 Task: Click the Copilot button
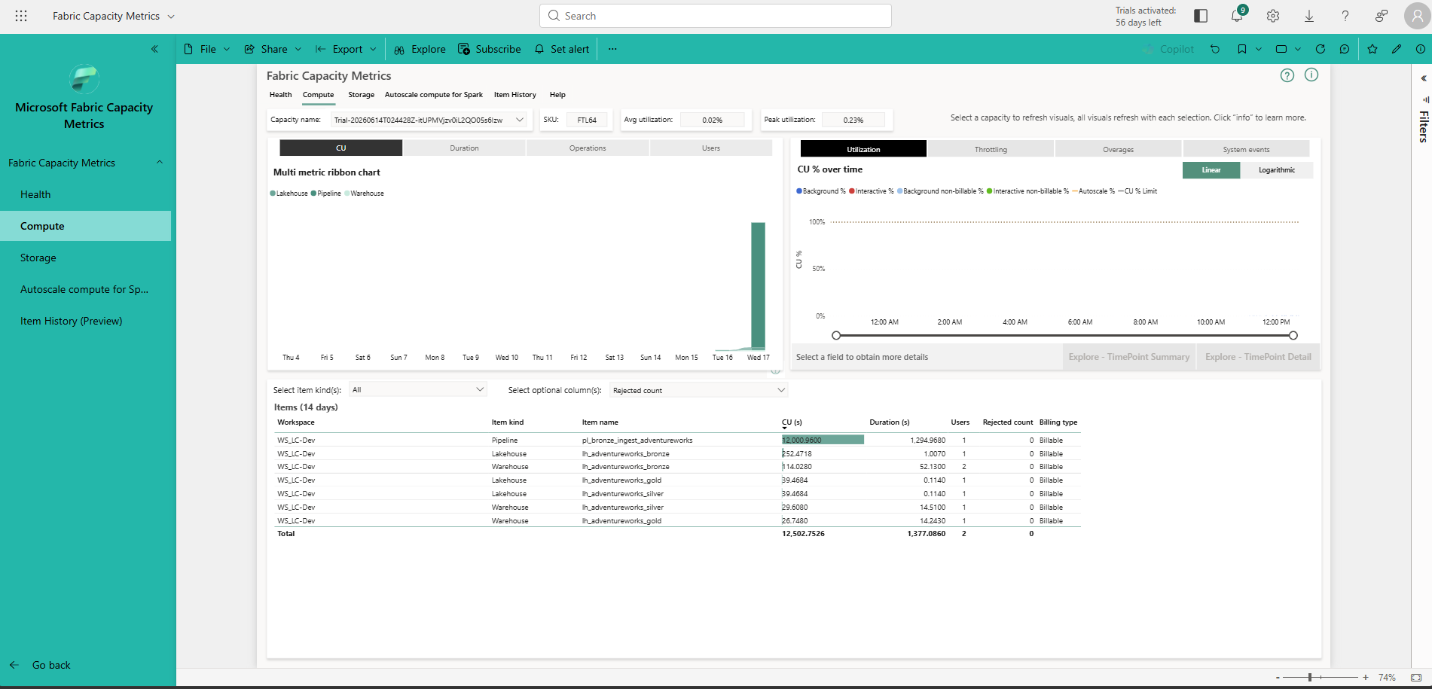pyautogui.click(x=1168, y=49)
